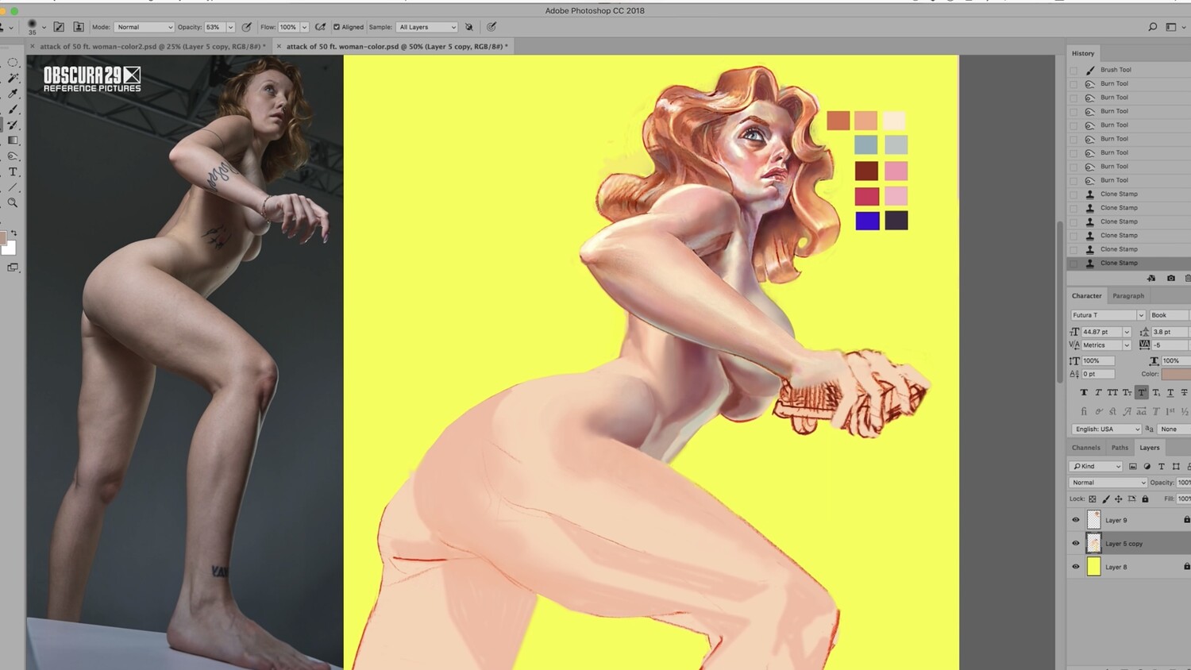The image size is (1191, 670).
Task: Select the Gradient tool
Action: pos(13,141)
